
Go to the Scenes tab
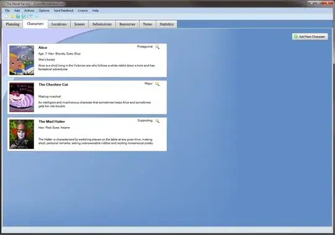pyautogui.click(x=79, y=24)
